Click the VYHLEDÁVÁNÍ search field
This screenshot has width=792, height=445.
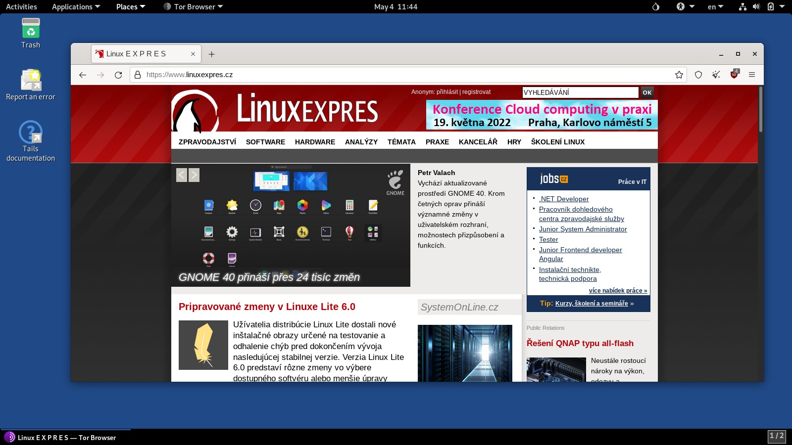pyautogui.click(x=581, y=92)
